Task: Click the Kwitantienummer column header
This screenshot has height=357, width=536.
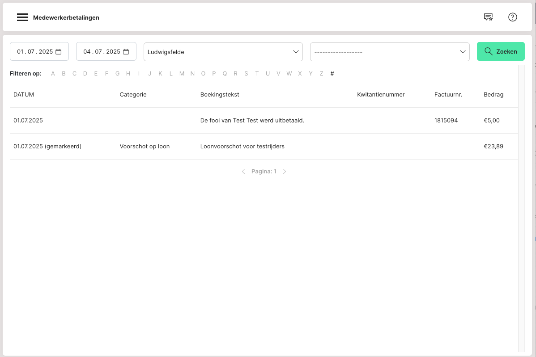Action: coord(381,95)
